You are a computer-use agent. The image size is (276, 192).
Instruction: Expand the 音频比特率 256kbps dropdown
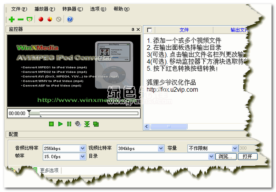coord(82,148)
